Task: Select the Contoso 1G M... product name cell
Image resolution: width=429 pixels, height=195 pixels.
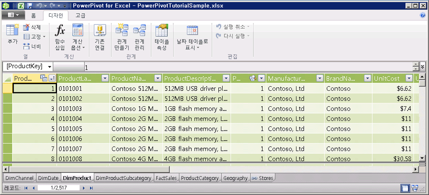Action: click(136, 108)
